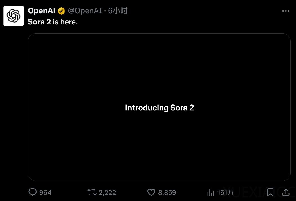
Task: Play the "Introducing Sora 2" video title
Action: [160, 108]
